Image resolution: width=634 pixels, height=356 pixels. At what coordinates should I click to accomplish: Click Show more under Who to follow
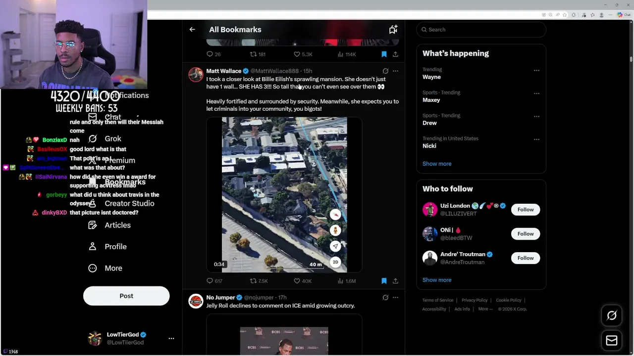[x=437, y=280]
